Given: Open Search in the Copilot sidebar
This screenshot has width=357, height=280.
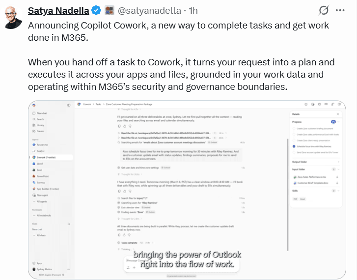Looking at the screenshot, I should [40, 119].
